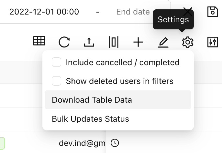Open the filter sliders icon
The height and width of the screenshot is (153, 222).
point(213,42)
